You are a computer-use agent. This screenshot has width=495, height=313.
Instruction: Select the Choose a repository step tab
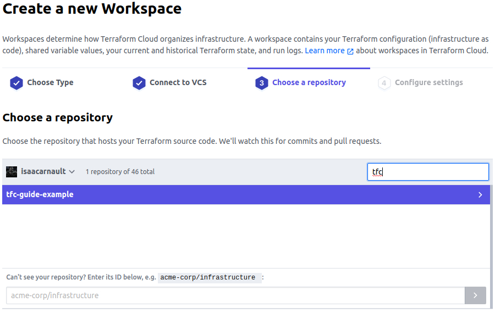point(309,82)
